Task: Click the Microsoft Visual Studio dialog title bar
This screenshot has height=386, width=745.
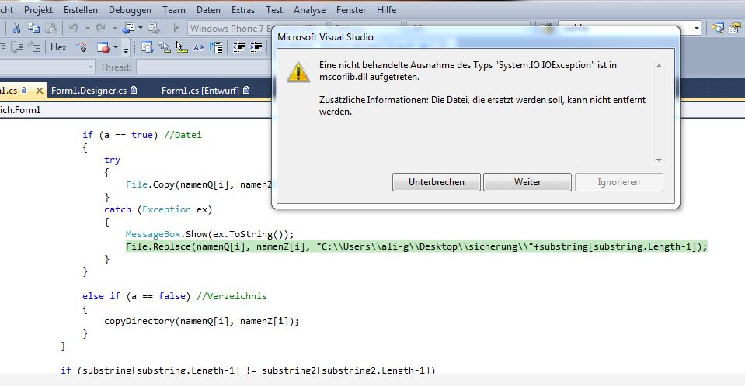Action: (x=475, y=37)
